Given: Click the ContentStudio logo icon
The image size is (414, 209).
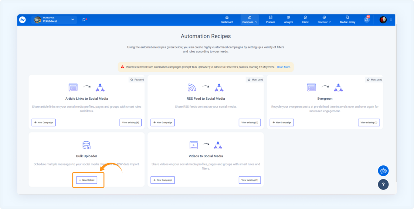Looking at the screenshot, I should (x=23, y=20).
